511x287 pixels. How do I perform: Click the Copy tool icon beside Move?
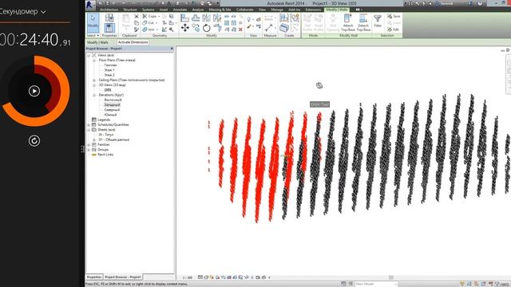point(196,28)
